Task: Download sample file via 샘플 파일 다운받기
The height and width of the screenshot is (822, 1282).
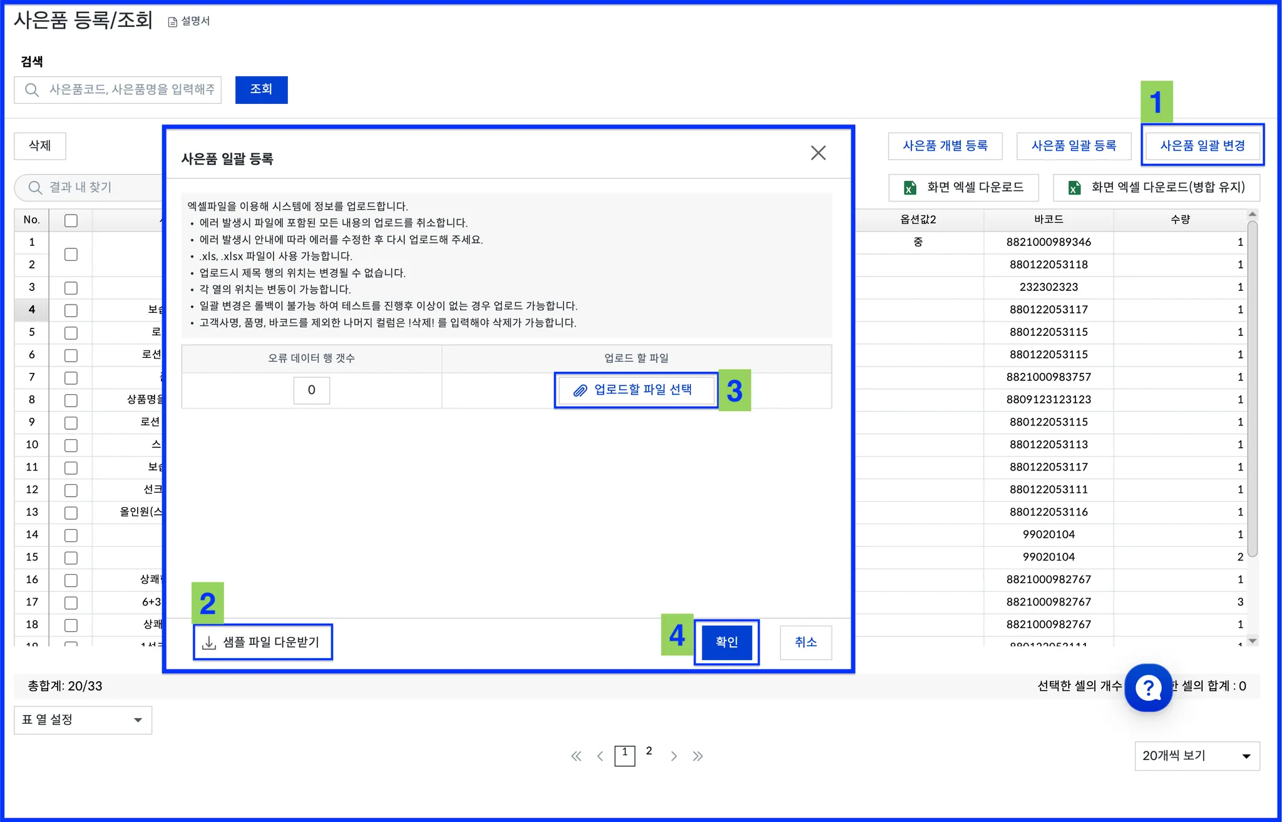Action: point(263,642)
